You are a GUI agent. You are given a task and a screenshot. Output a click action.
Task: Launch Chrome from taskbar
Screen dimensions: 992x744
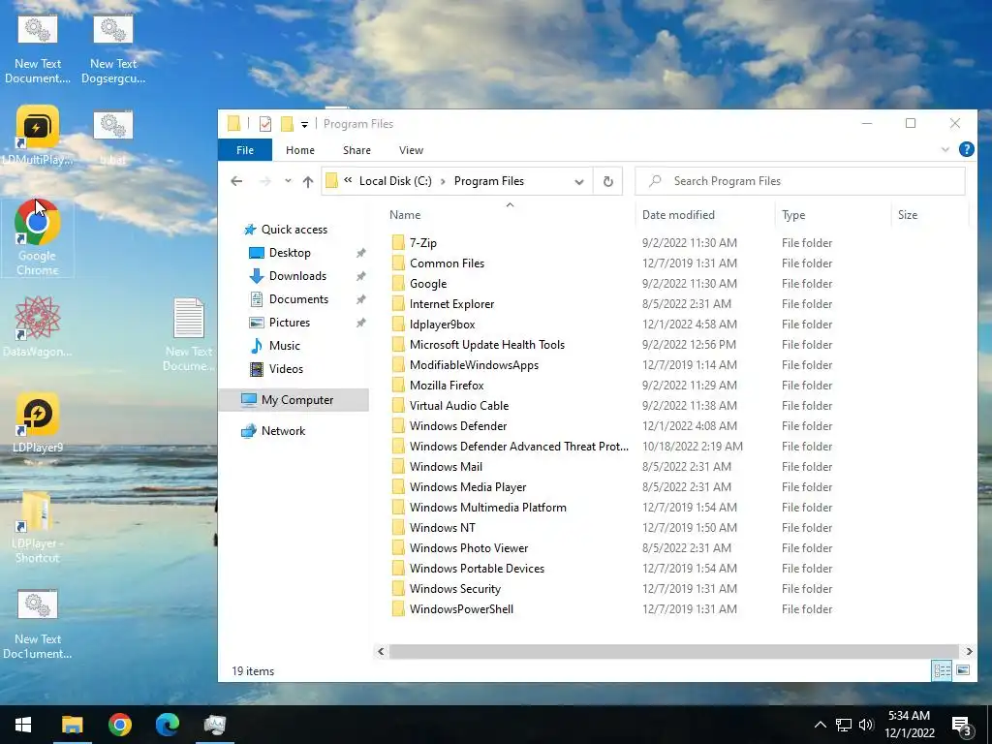point(119,725)
